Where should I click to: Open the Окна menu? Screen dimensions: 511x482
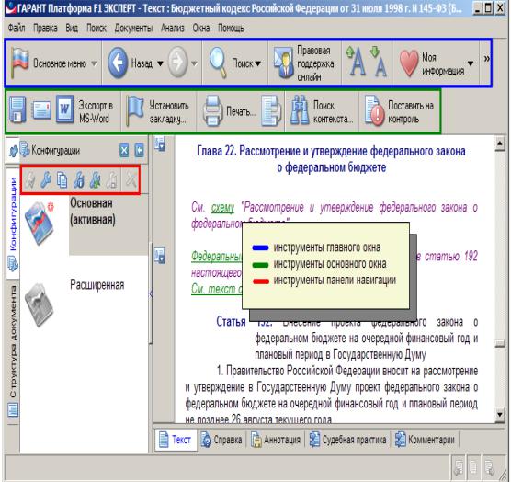tap(201, 28)
